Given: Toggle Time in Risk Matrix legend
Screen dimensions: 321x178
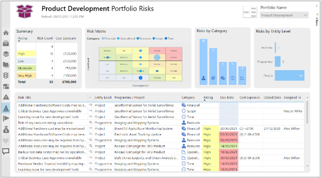Looking at the screenshot, I should 169,39.
